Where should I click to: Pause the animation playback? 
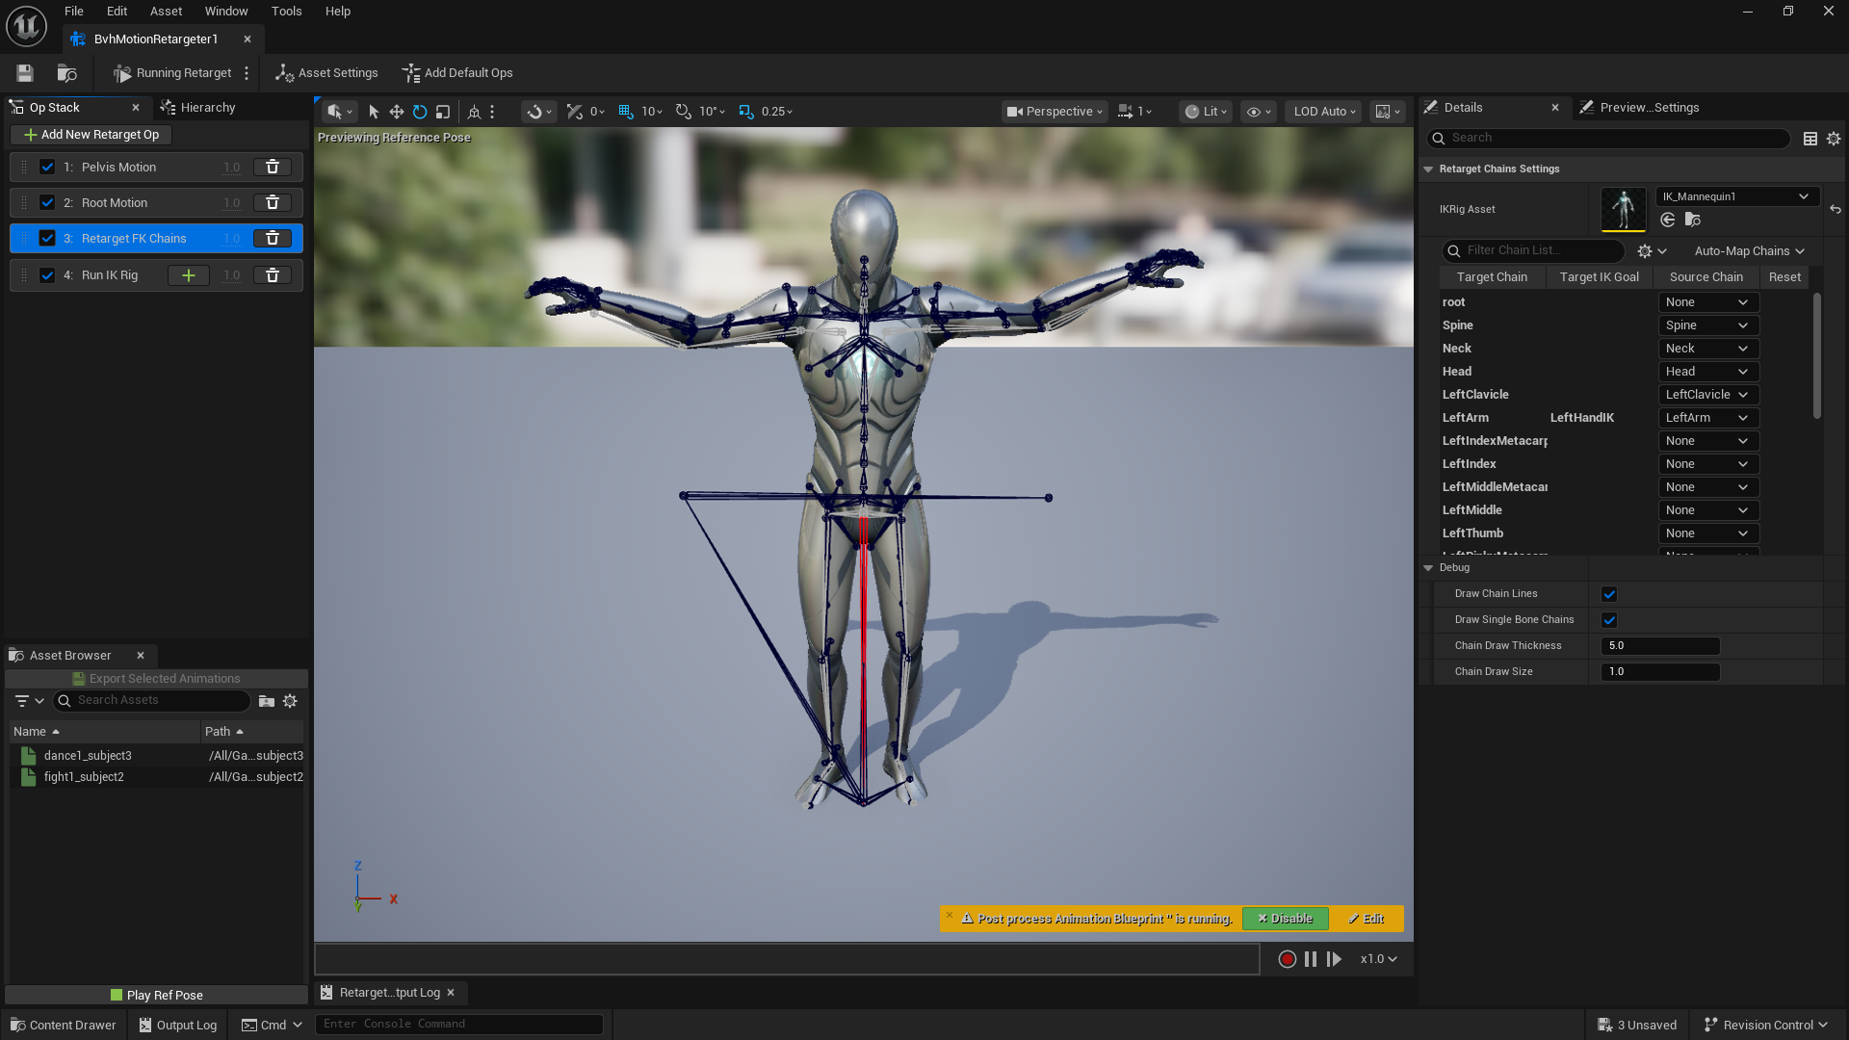pyautogui.click(x=1311, y=959)
